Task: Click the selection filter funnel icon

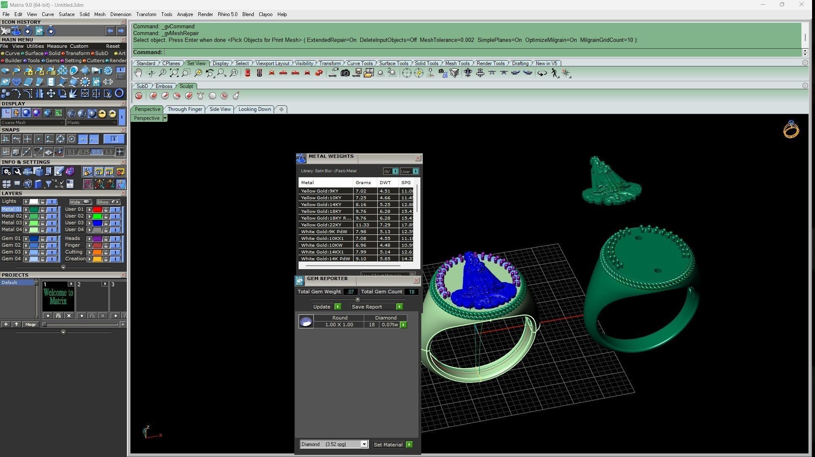Action: 48,184
